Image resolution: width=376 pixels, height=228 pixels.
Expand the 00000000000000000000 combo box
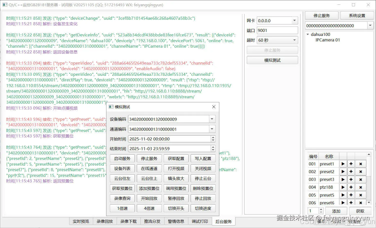pos(370,25)
